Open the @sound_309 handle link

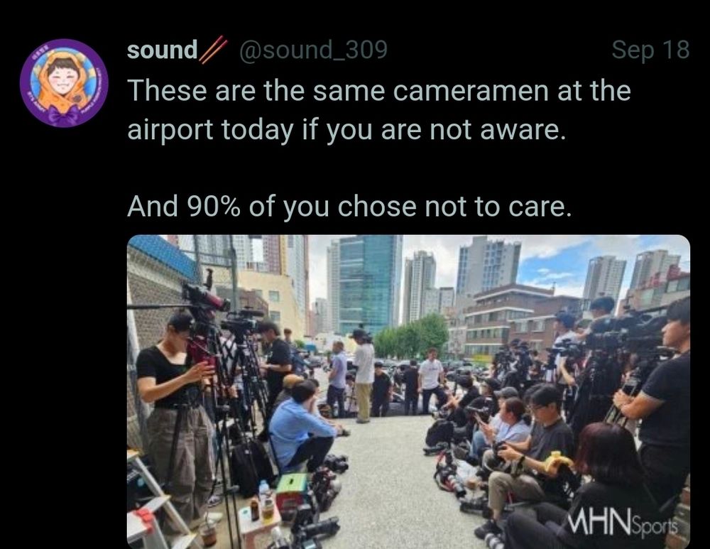pos(313,50)
